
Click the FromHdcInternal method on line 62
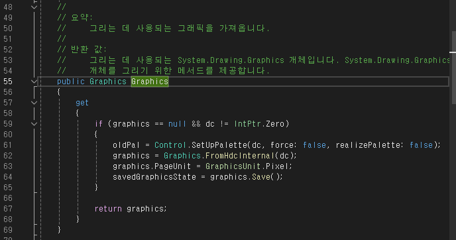(x=240, y=156)
